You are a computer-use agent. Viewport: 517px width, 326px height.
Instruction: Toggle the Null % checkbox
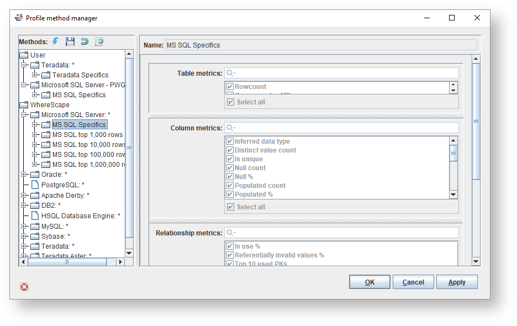coord(230,176)
